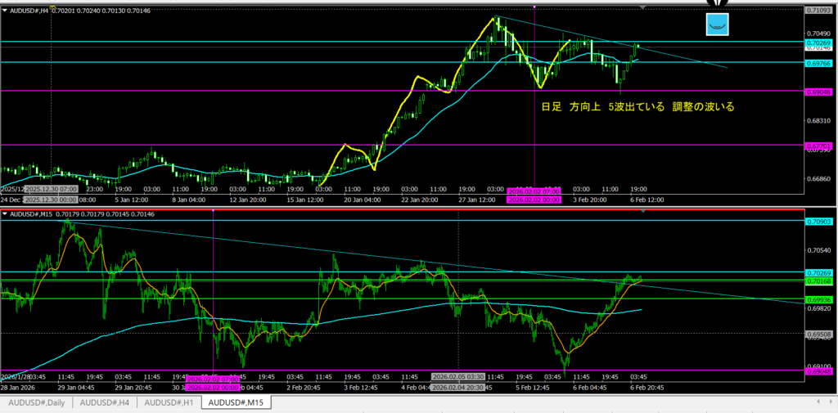Screen dimensions: 838x413
Task: Click the chart shift marker on M15 chart
Action: (643, 210)
